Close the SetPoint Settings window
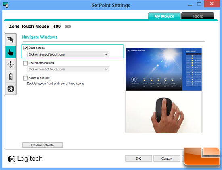The image size is (222, 170). click(212, 4)
